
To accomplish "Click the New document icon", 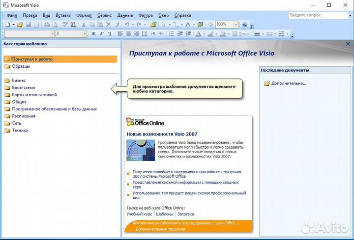I will click(8, 25).
